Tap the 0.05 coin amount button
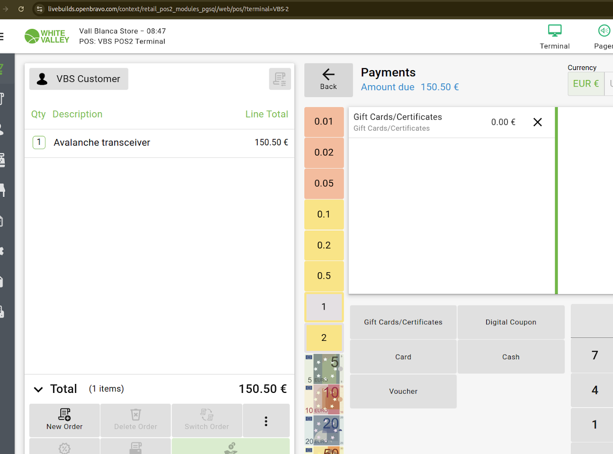 (324, 183)
